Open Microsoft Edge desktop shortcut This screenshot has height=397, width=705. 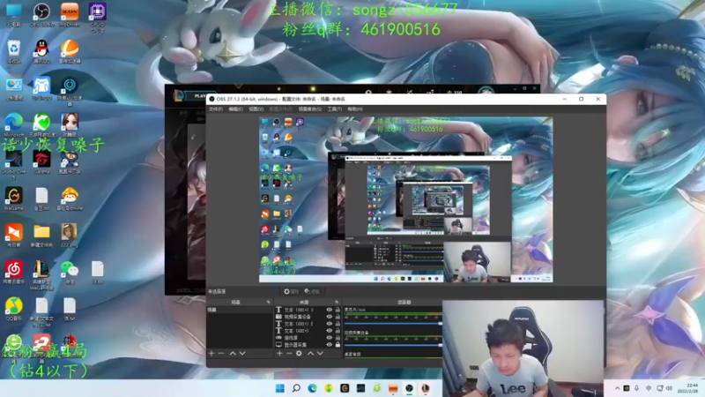(14, 125)
